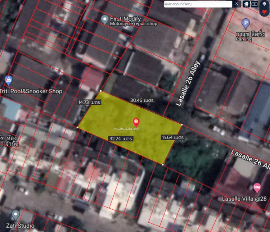Viewport: 270px width, 232px height.
Task: Click Triti Pool&Snooker Shop marker icon
Action: [8, 79]
